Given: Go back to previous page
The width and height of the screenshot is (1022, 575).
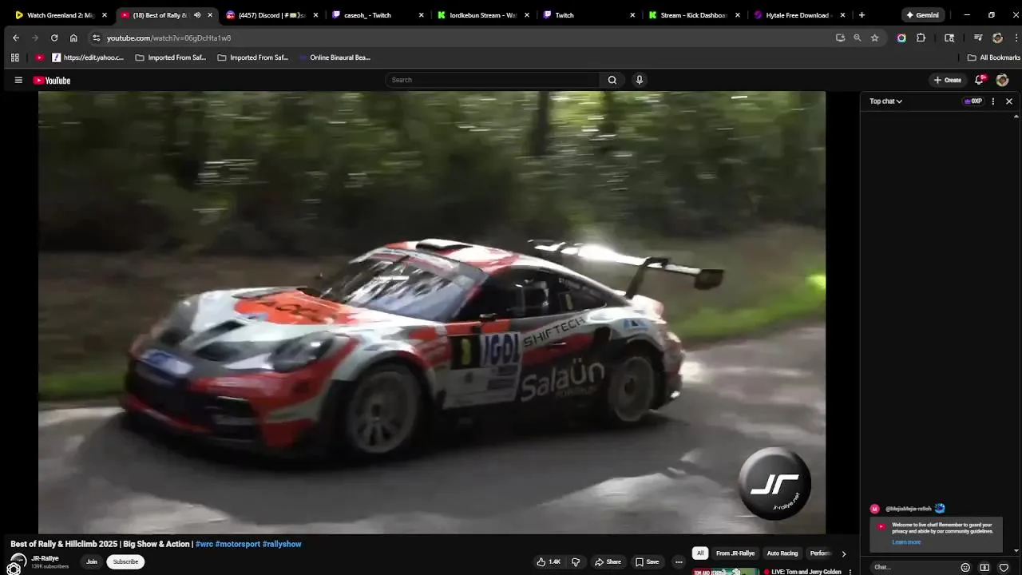Looking at the screenshot, I should (x=16, y=38).
